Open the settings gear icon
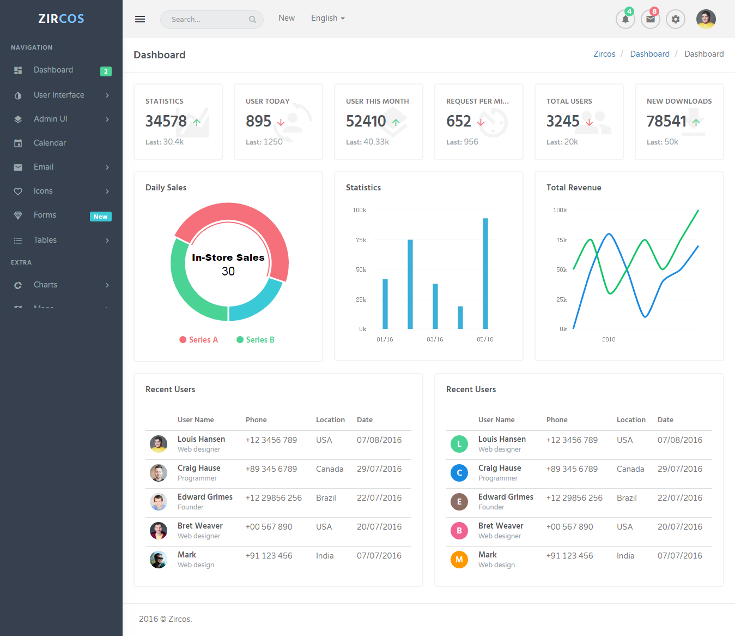 [676, 19]
